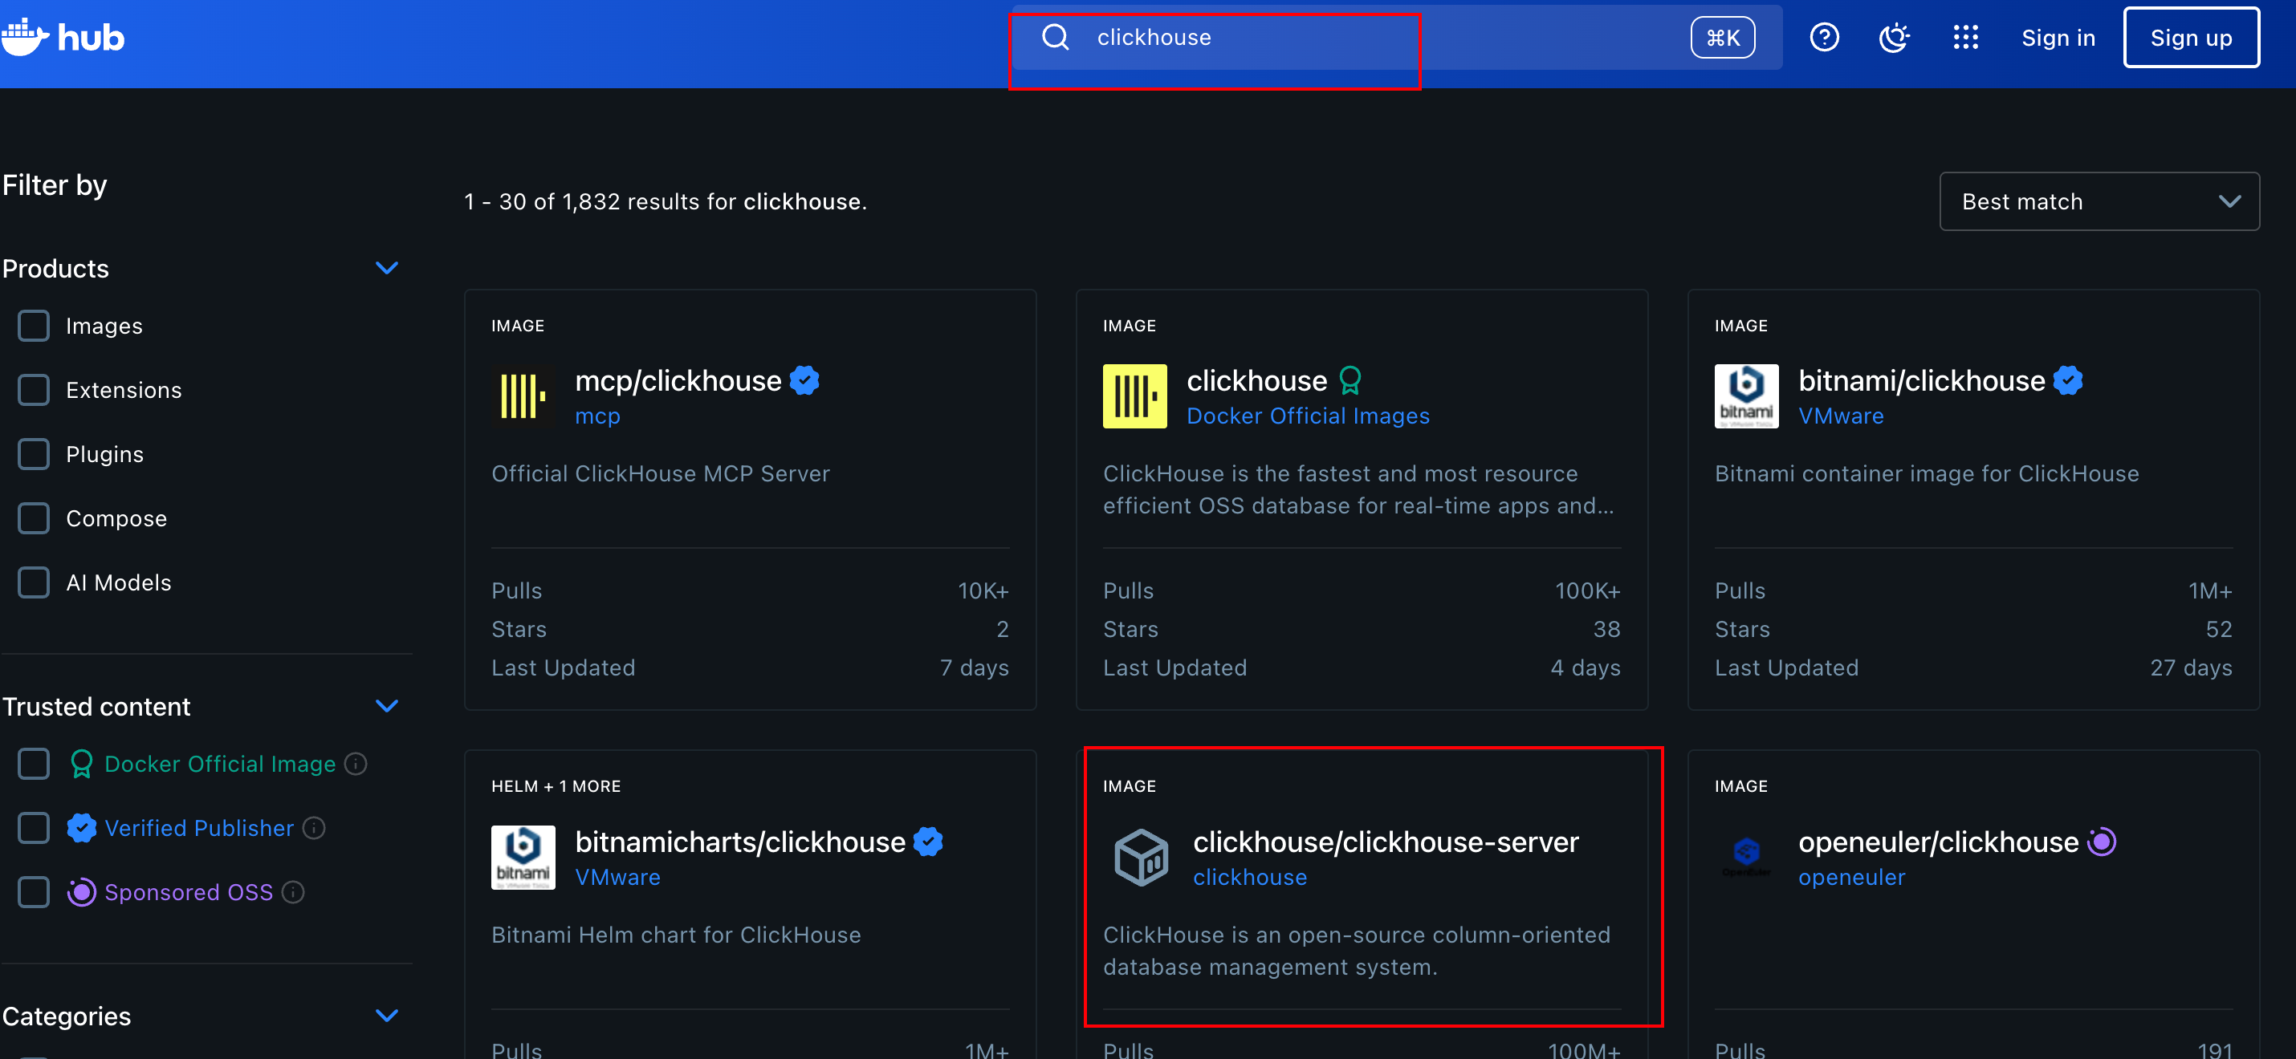The width and height of the screenshot is (2296, 1059).
Task: Click verified badge next to bitnami/clickhouse
Action: (x=2068, y=380)
